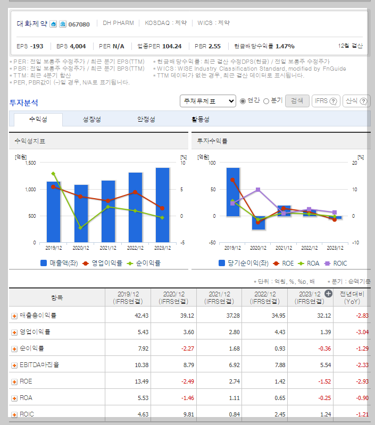Click the WICS : 제약 label
The width and height of the screenshot is (375, 425).
213,23
